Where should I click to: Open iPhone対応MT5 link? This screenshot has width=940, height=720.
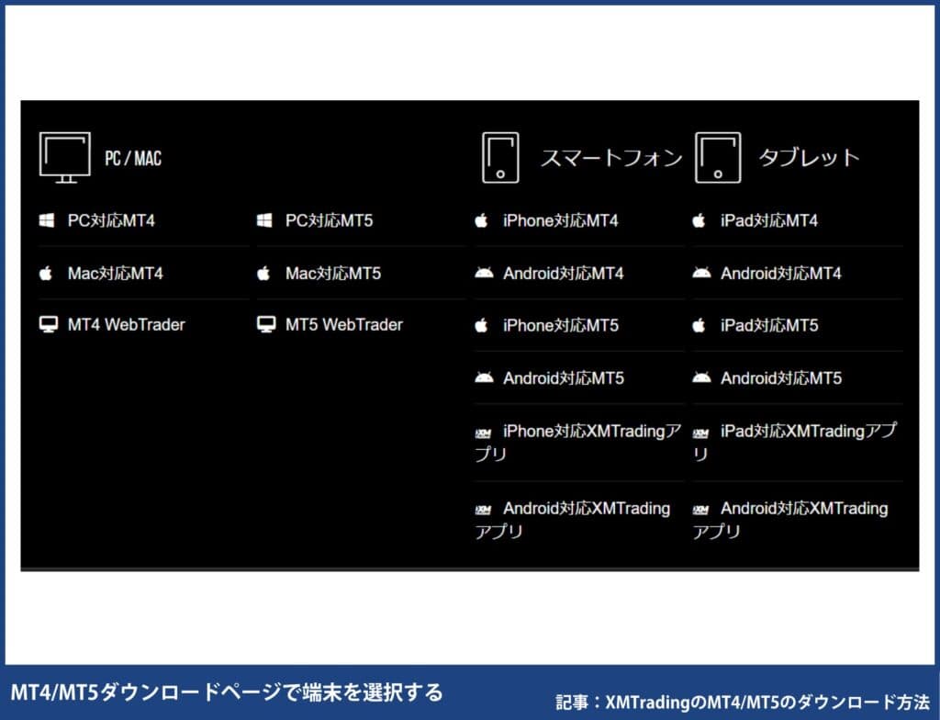(x=561, y=326)
